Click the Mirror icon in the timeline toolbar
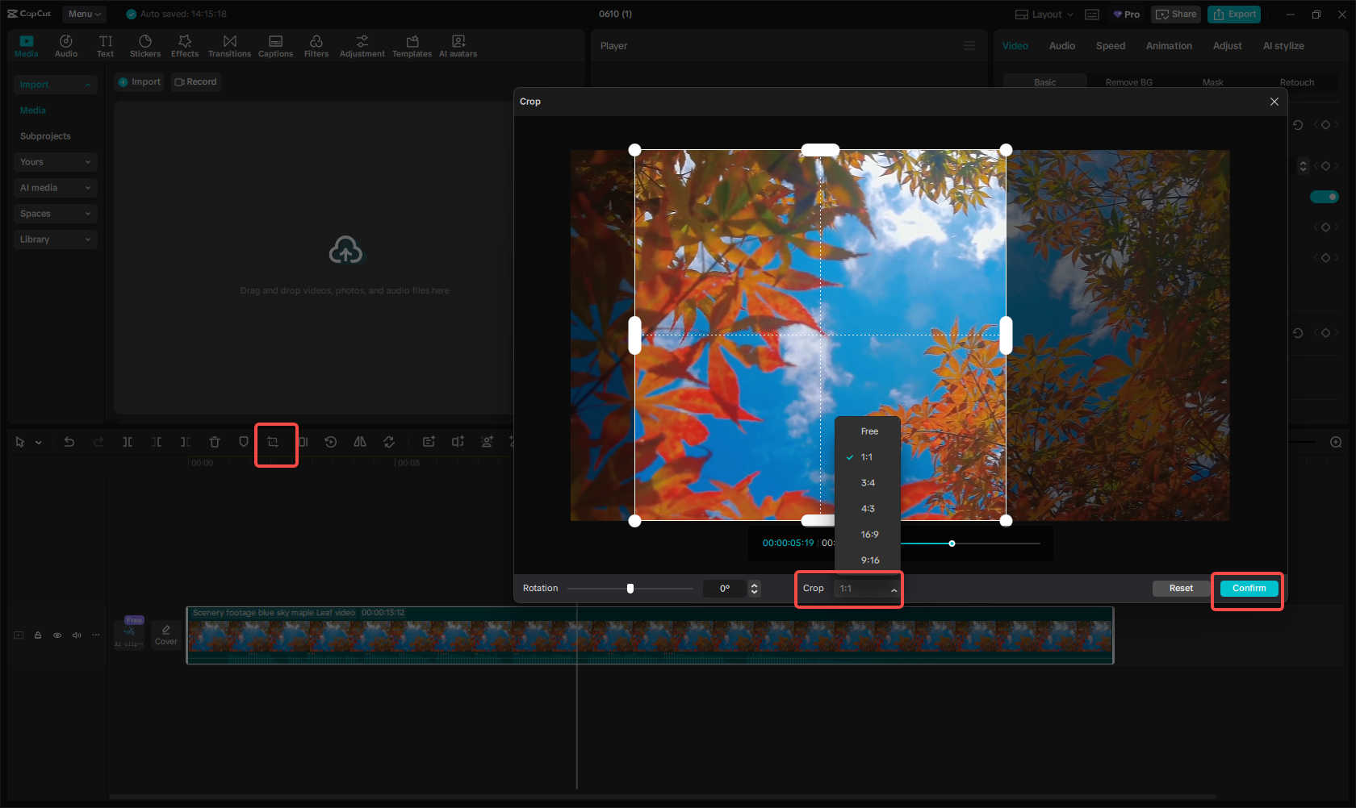Image resolution: width=1356 pixels, height=808 pixels. point(359,443)
